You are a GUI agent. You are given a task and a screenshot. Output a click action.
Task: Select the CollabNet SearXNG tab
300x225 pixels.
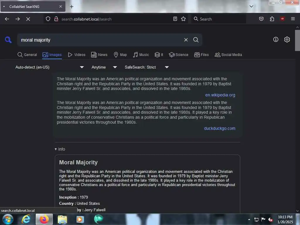(33, 6)
